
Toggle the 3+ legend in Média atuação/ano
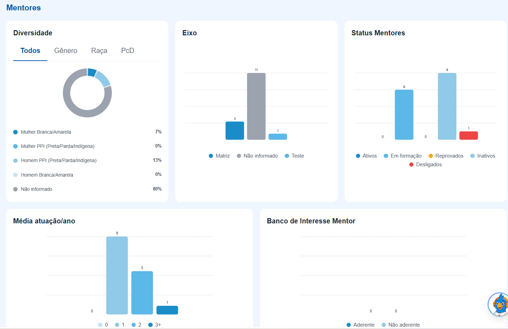(154, 325)
